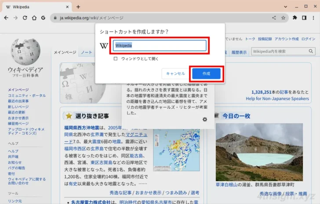The height and width of the screenshot is (204, 320).
Task: Open Help for Non-Japanese Speakers link
Action: 277,99
